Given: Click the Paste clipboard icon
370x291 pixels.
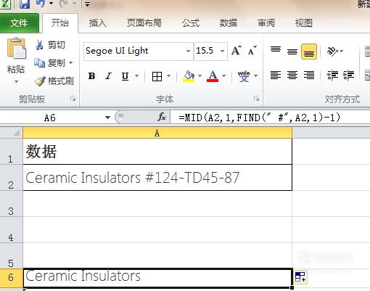Looking at the screenshot, I should click(x=16, y=49).
